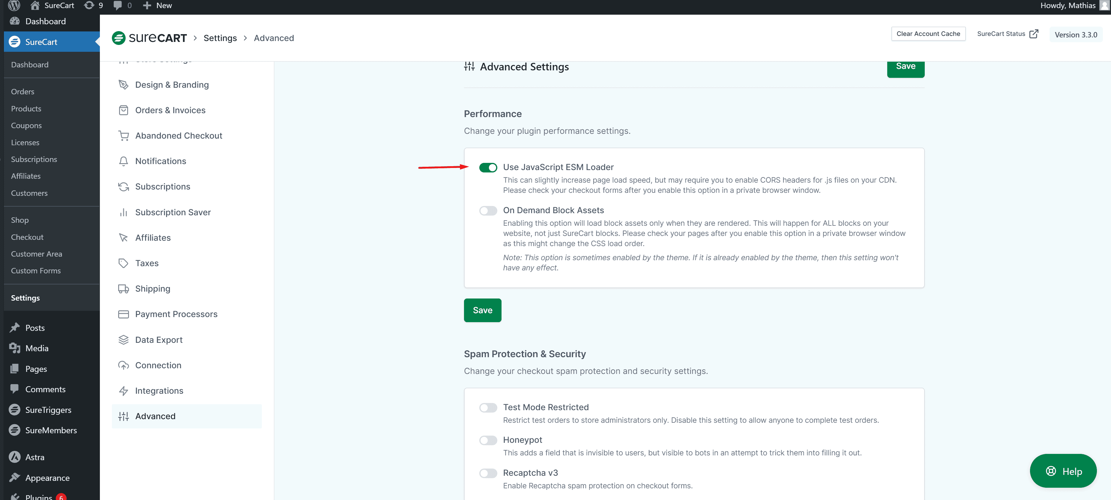Click the Taxes tag icon

123,263
